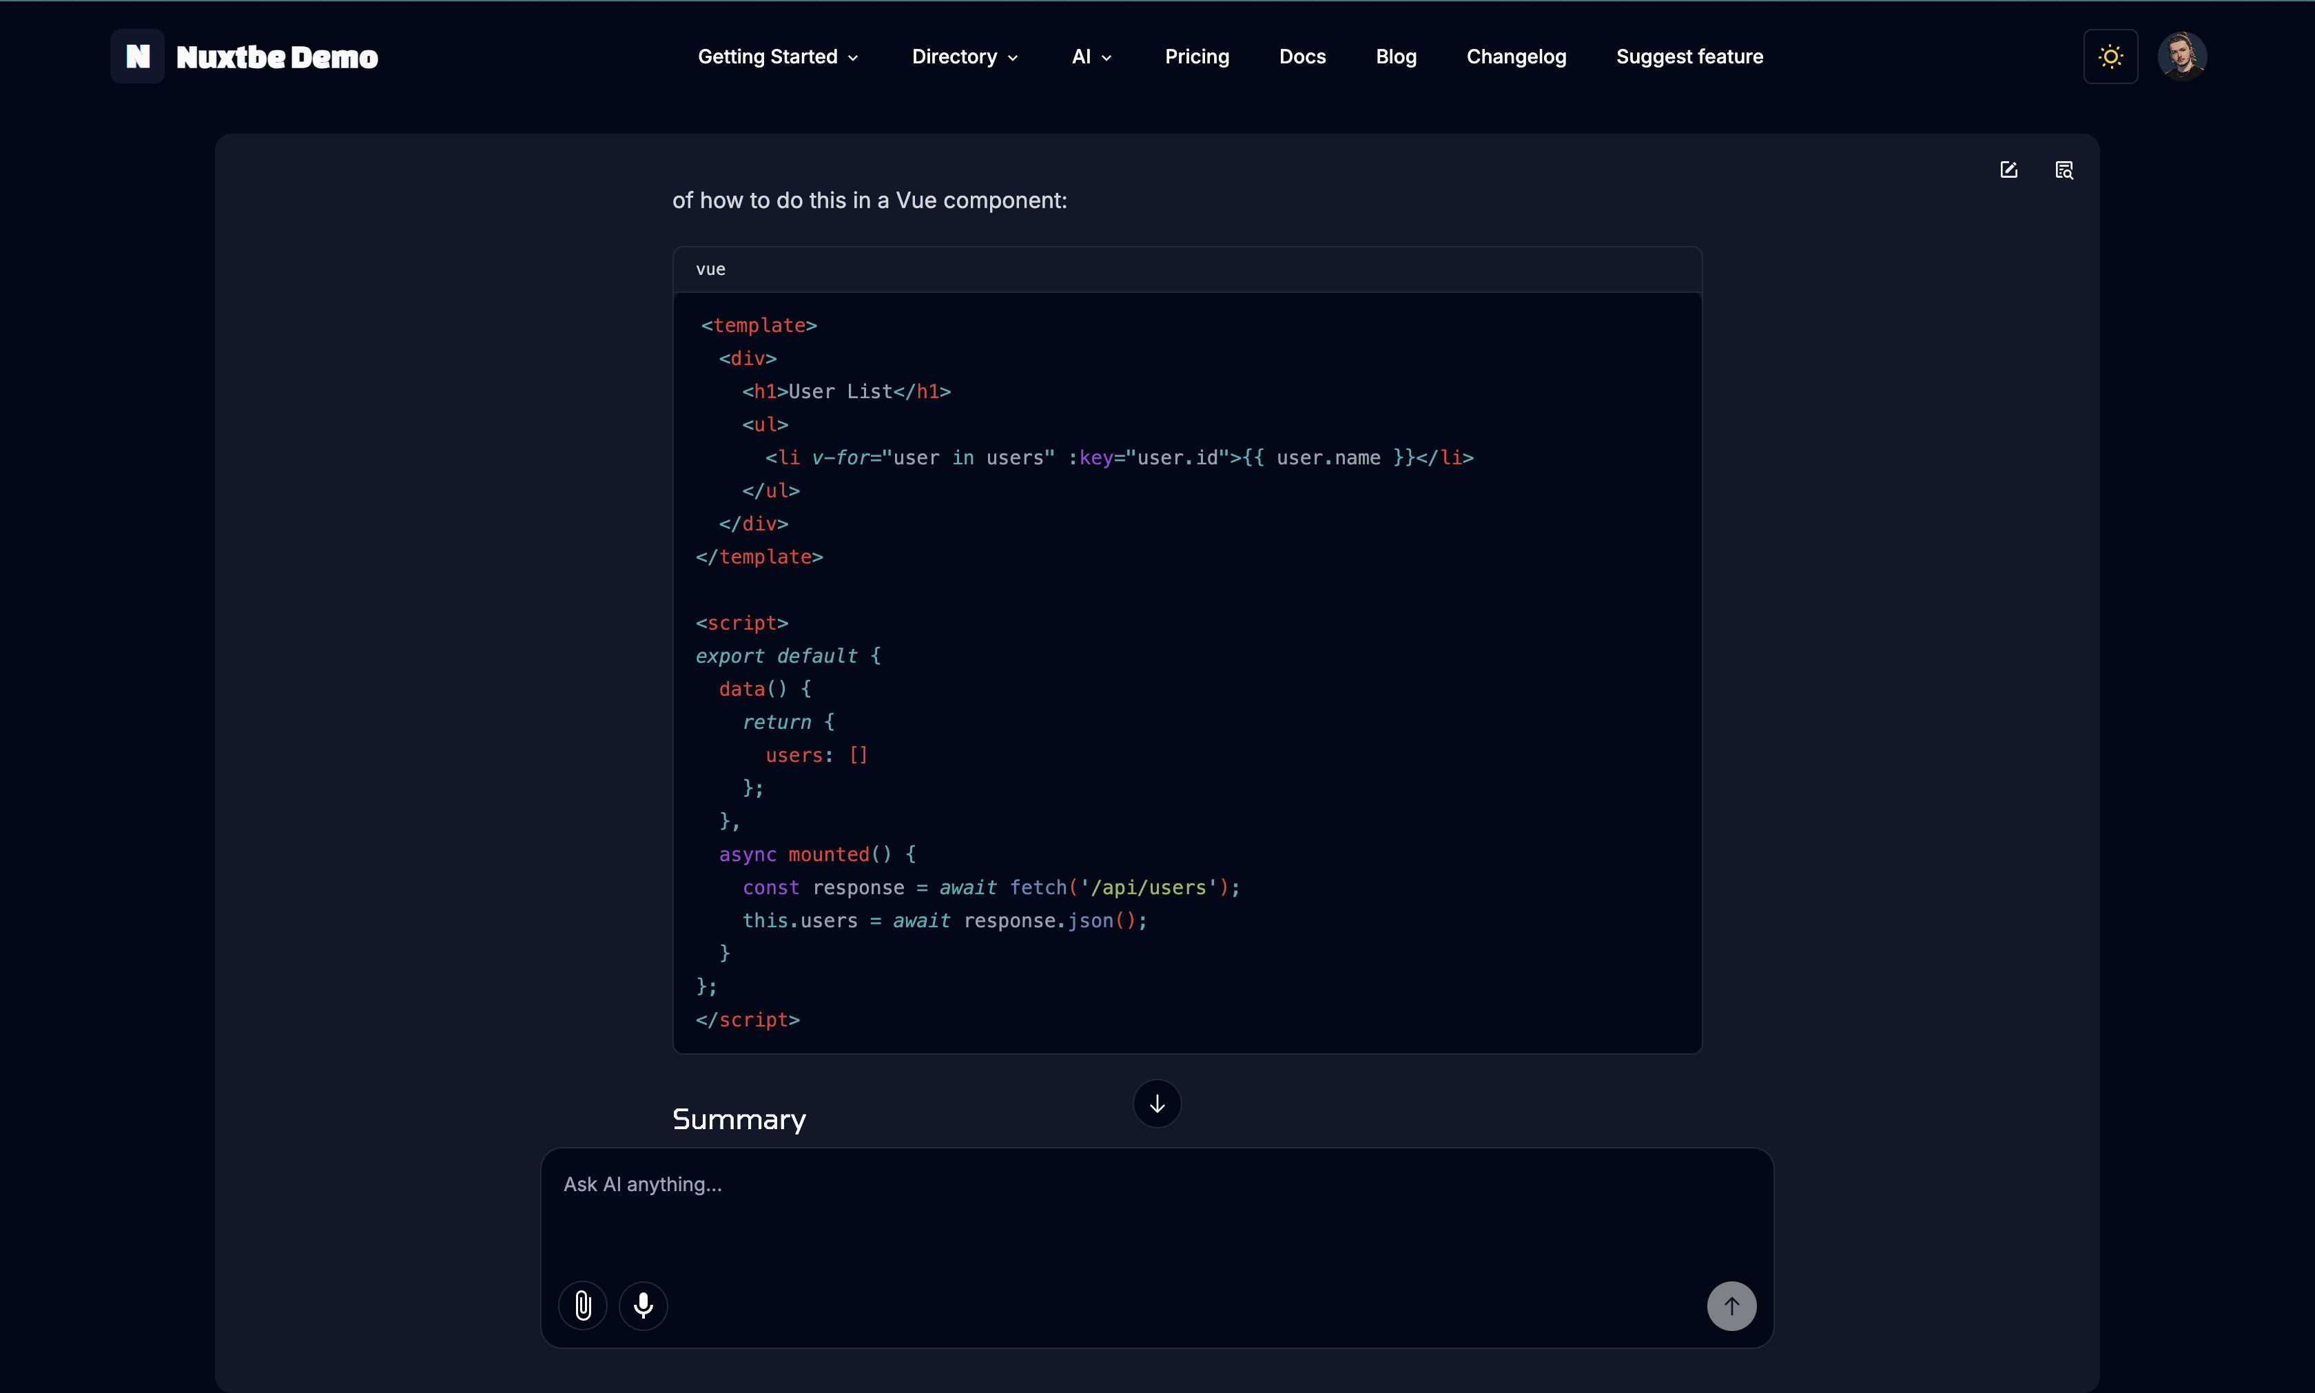
Task: Expand the Directory dropdown
Action: [964, 56]
